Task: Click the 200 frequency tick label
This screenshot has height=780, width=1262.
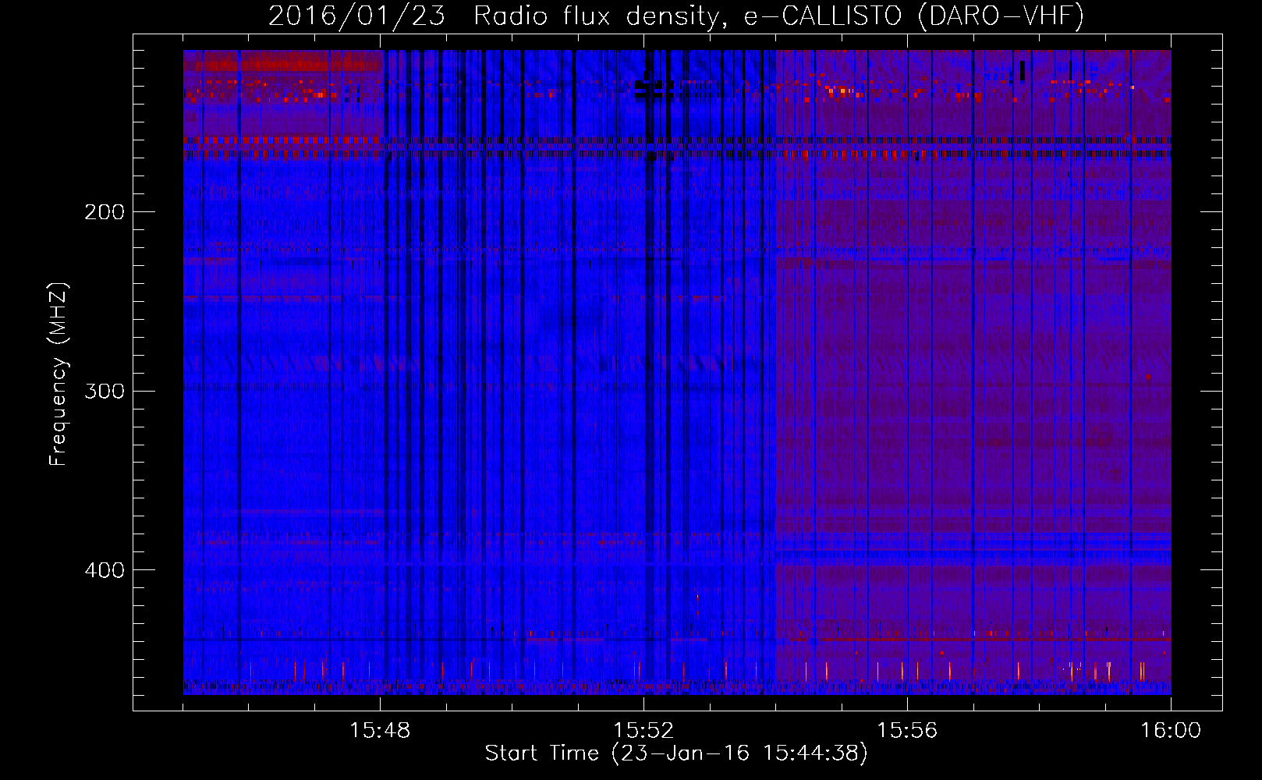Action: (x=105, y=212)
